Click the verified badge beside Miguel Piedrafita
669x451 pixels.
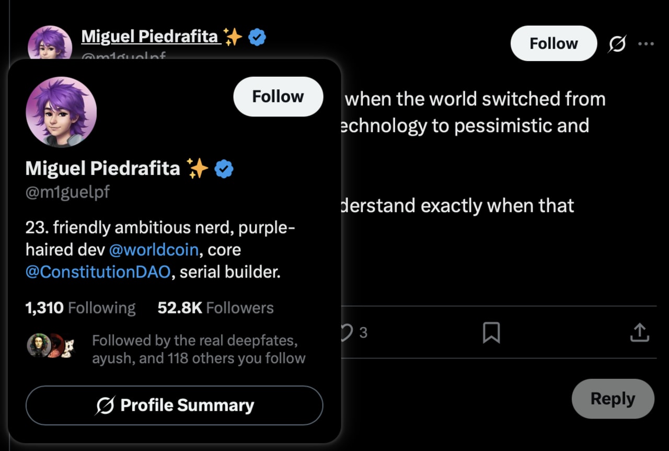click(256, 37)
